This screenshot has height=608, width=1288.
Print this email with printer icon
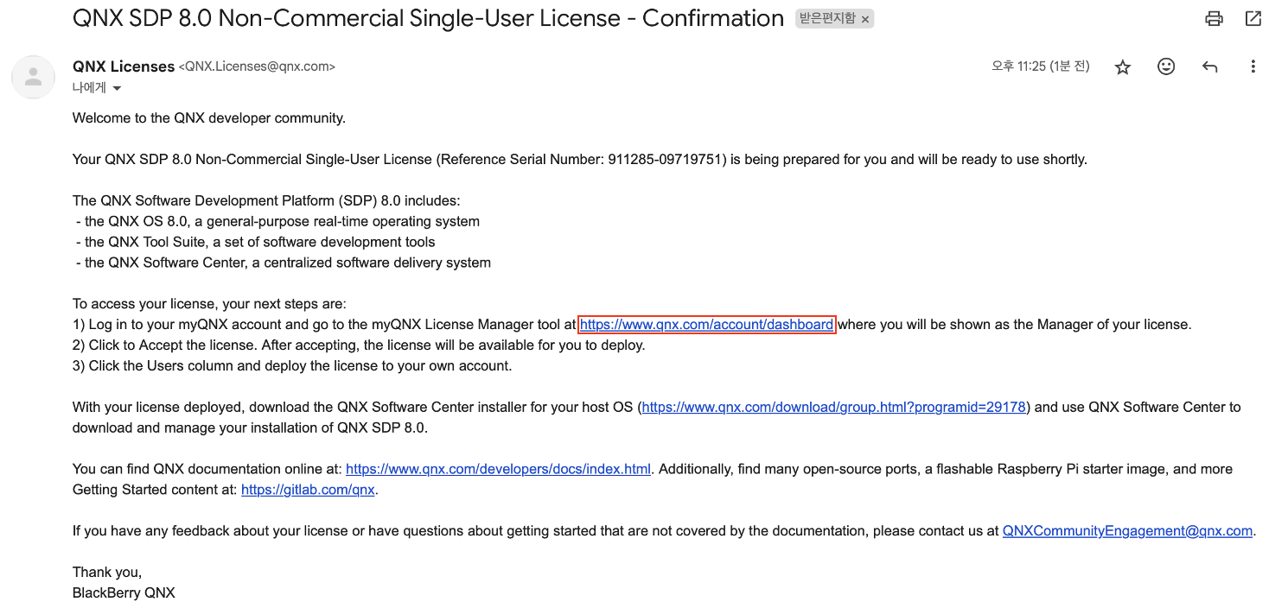point(1215,18)
